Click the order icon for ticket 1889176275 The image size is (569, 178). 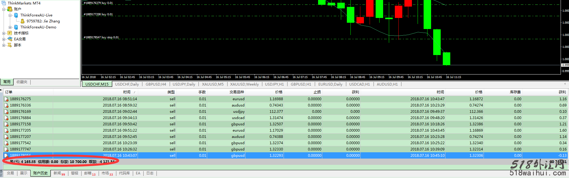(x=6, y=99)
